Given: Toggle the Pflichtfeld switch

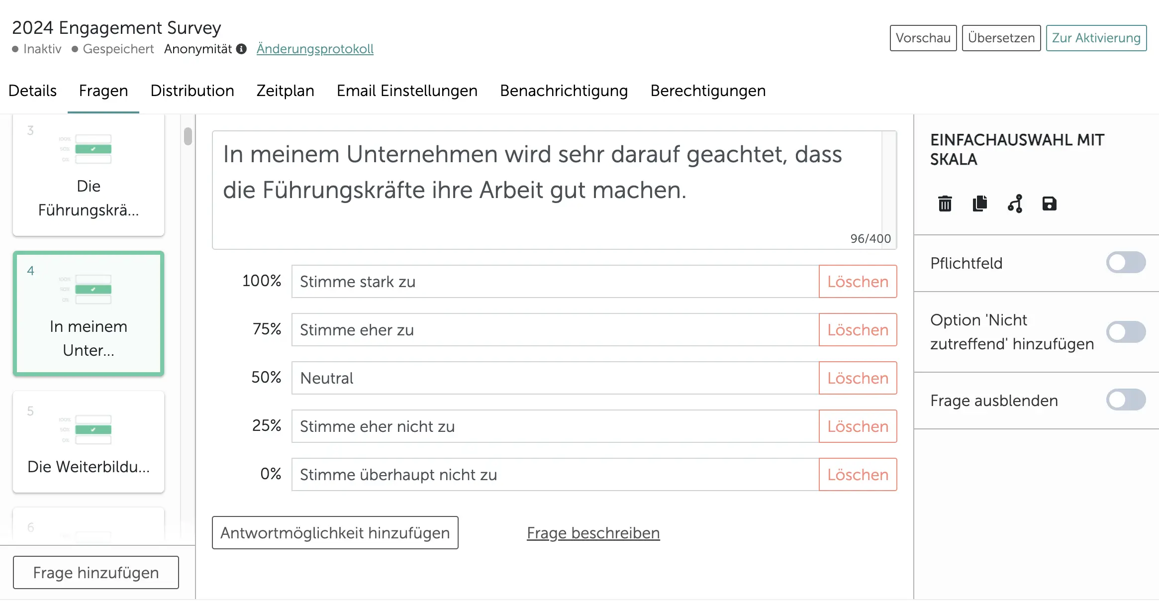Looking at the screenshot, I should 1125,263.
